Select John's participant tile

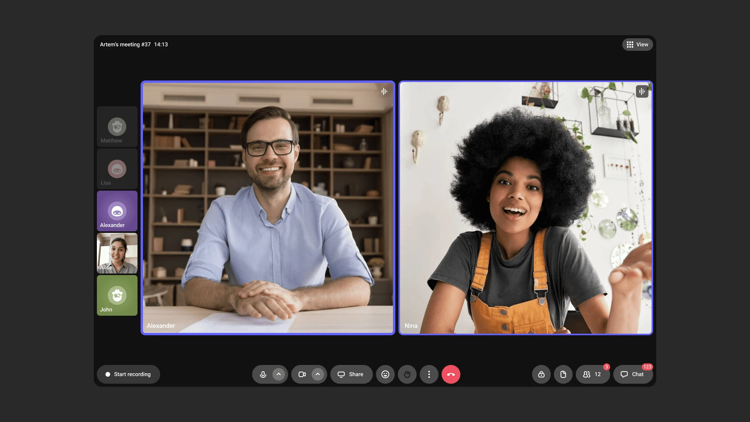tap(117, 295)
